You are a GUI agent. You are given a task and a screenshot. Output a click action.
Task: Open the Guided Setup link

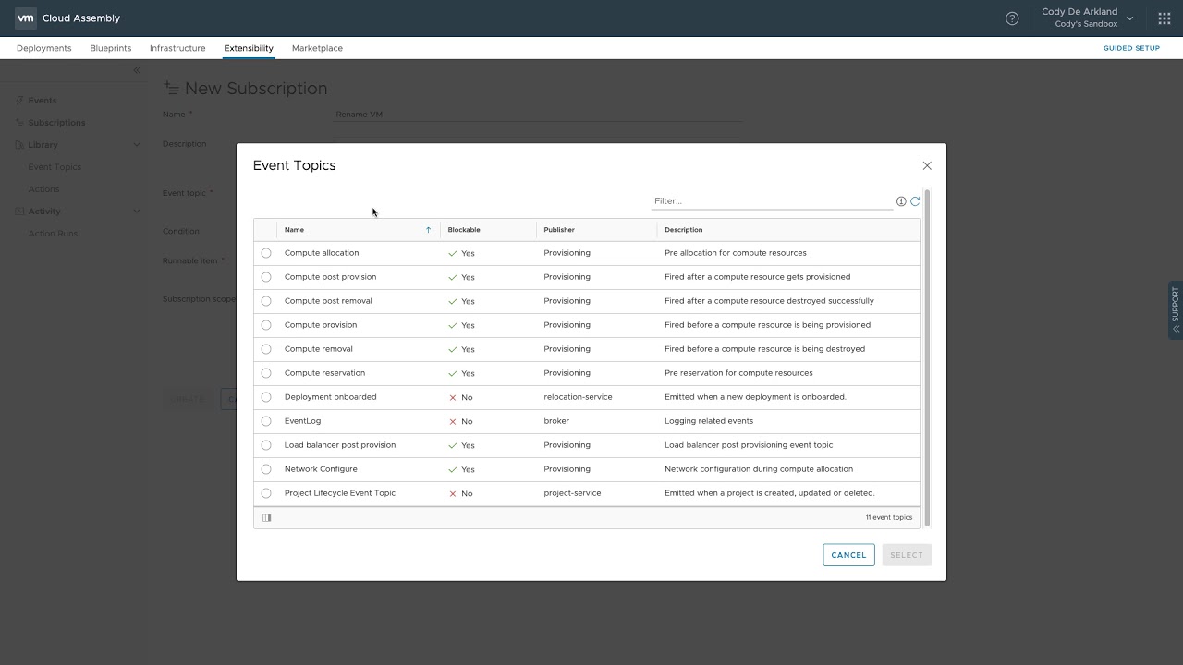click(x=1131, y=48)
